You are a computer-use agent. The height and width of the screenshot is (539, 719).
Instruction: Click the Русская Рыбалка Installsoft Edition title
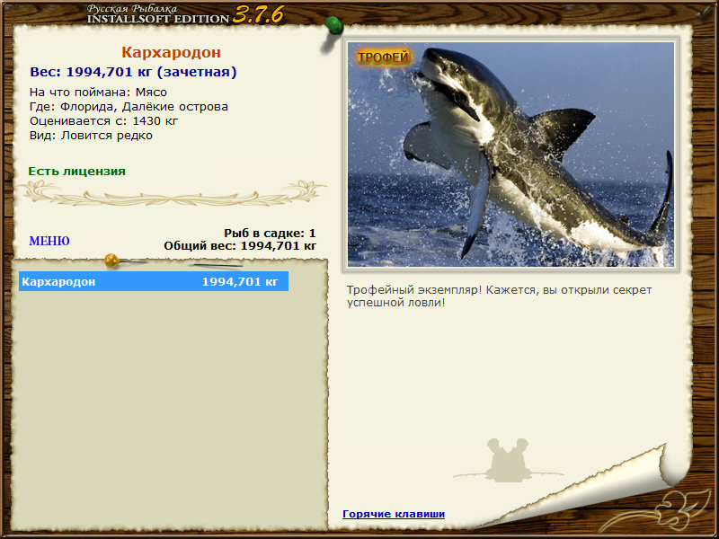pyautogui.click(x=185, y=15)
